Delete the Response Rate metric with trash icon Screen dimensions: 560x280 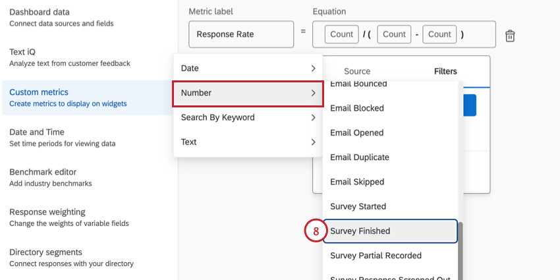tap(509, 36)
